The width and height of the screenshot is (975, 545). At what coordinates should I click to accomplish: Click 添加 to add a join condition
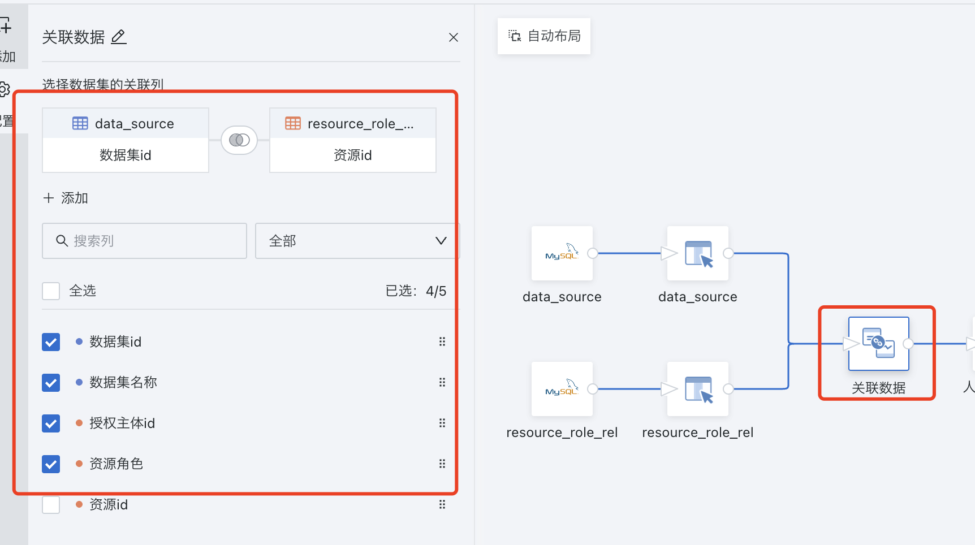coord(66,198)
